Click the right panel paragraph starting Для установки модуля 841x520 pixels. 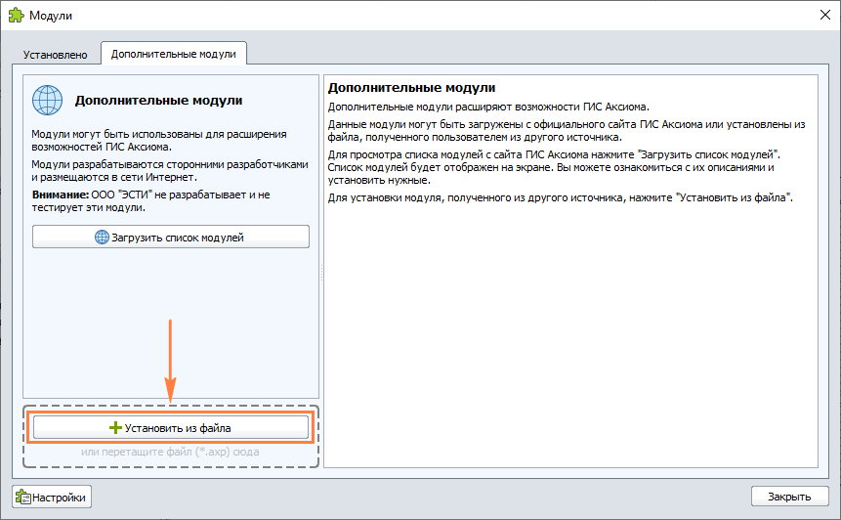(x=560, y=198)
